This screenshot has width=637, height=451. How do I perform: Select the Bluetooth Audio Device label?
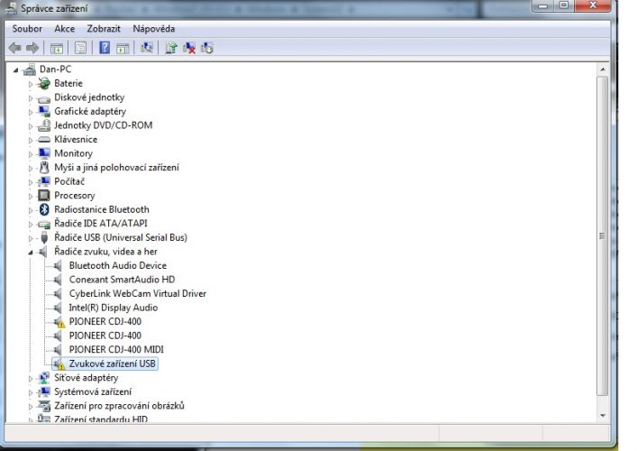(118, 265)
